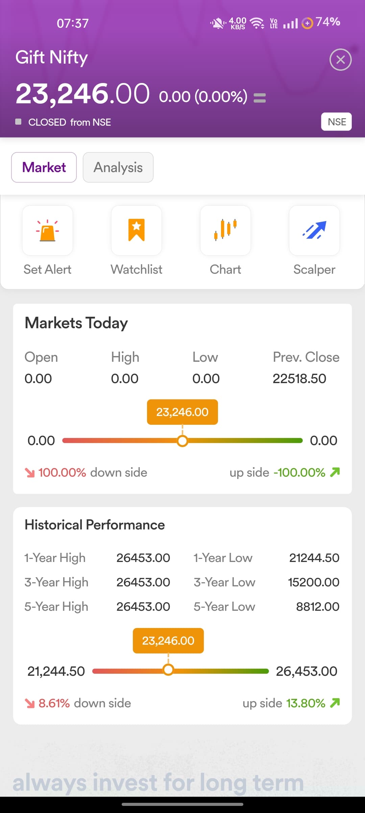Tap the CLOSED from NSE status label
365x813 pixels.
pos(69,122)
